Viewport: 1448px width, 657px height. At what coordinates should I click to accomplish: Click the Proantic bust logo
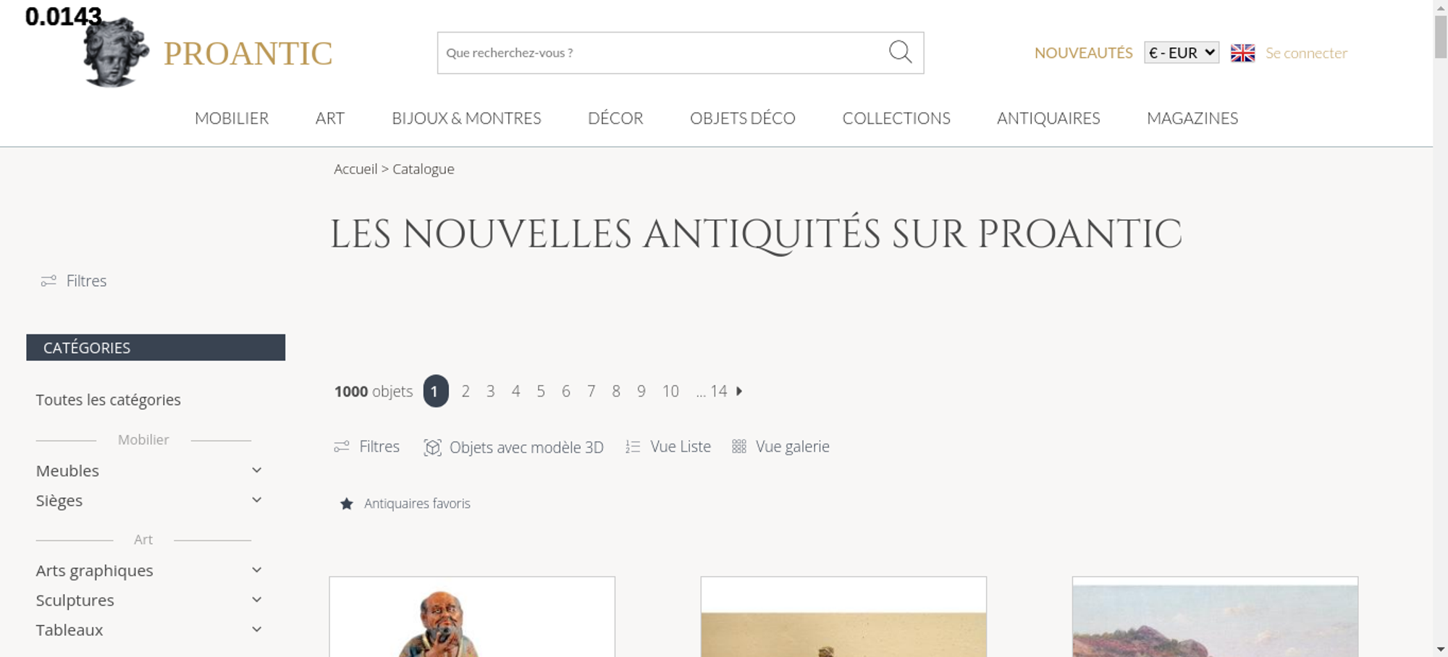pyautogui.click(x=116, y=52)
